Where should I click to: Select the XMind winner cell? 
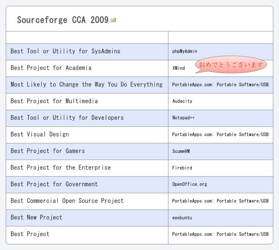coord(179,68)
